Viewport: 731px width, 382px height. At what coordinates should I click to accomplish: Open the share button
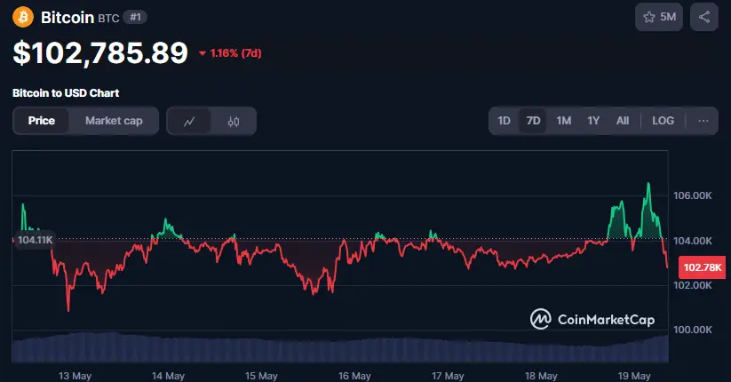(x=704, y=17)
